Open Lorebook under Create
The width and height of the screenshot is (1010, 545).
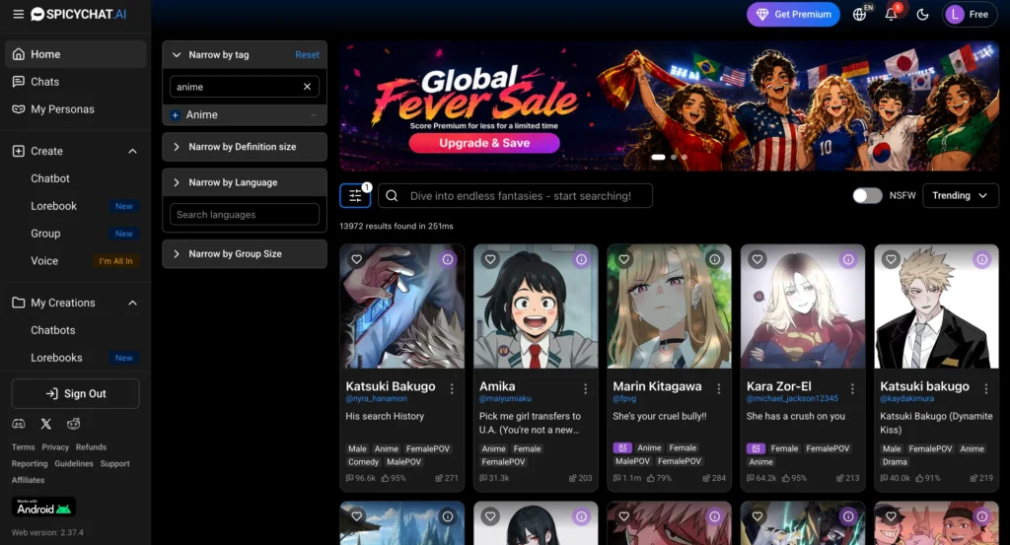click(53, 206)
